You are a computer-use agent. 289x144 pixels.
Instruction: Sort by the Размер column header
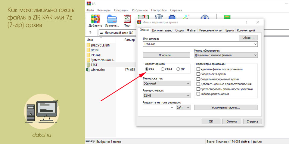129,40
